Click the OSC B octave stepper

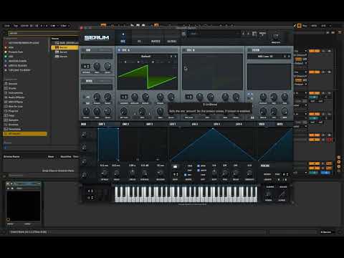click(189, 97)
